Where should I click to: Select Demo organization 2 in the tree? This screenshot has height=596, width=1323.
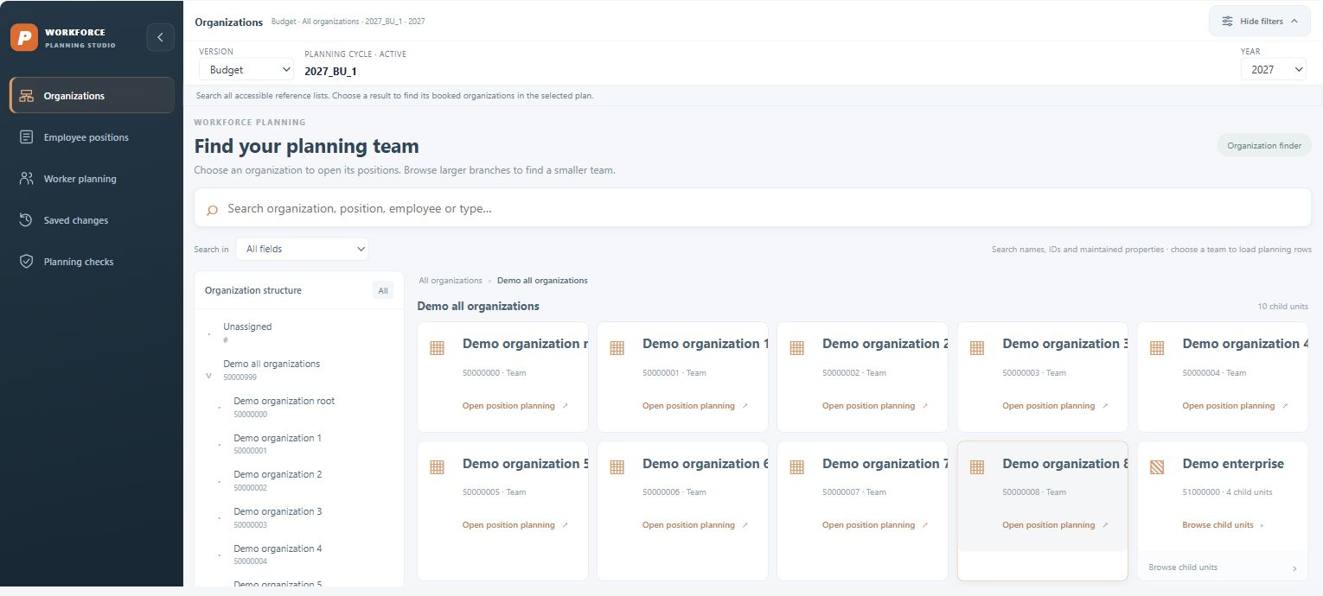278,475
